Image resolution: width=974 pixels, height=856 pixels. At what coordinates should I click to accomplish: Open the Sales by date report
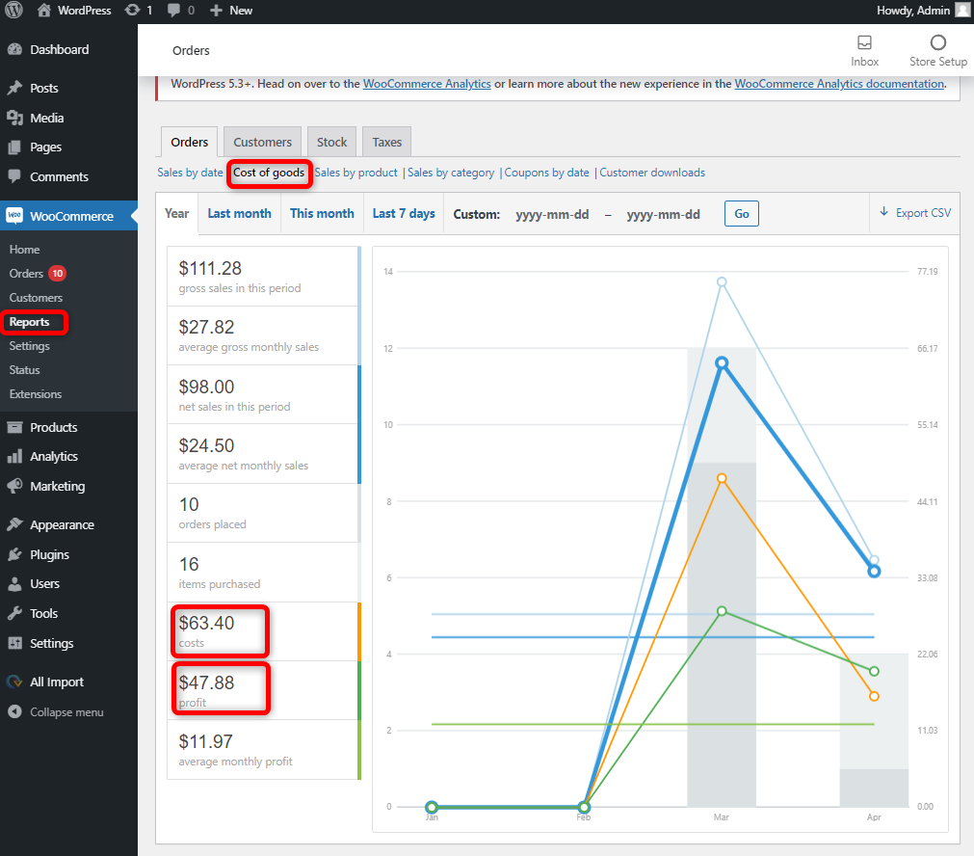tap(190, 173)
